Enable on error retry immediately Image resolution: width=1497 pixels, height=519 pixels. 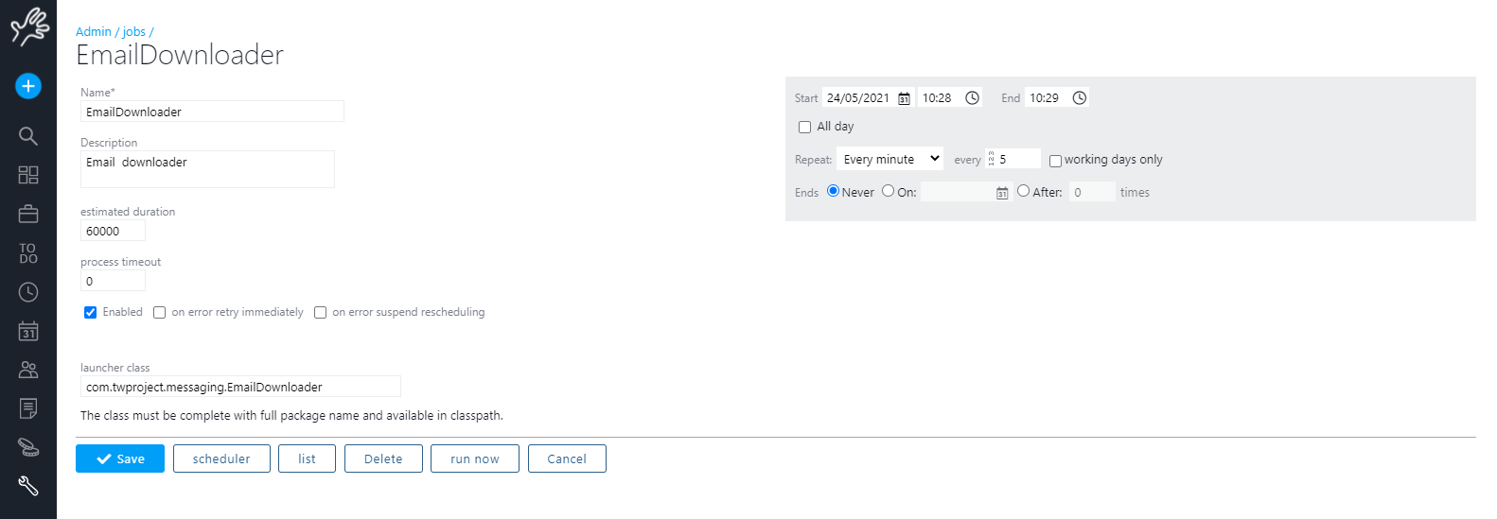click(160, 313)
